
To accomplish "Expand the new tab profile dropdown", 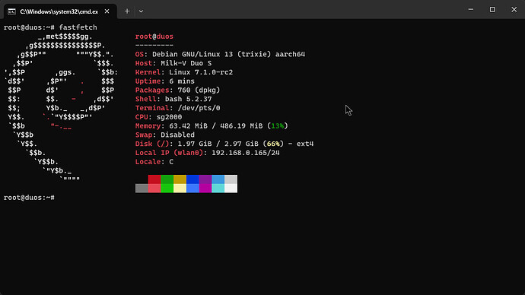I will [x=141, y=11].
